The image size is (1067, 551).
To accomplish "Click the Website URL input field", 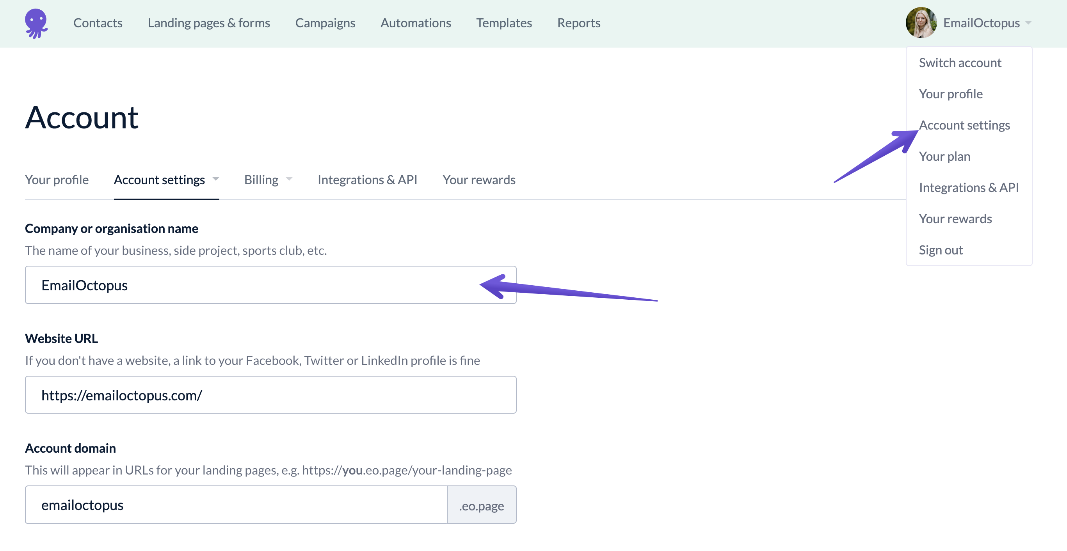I will pyautogui.click(x=270, y=395).
